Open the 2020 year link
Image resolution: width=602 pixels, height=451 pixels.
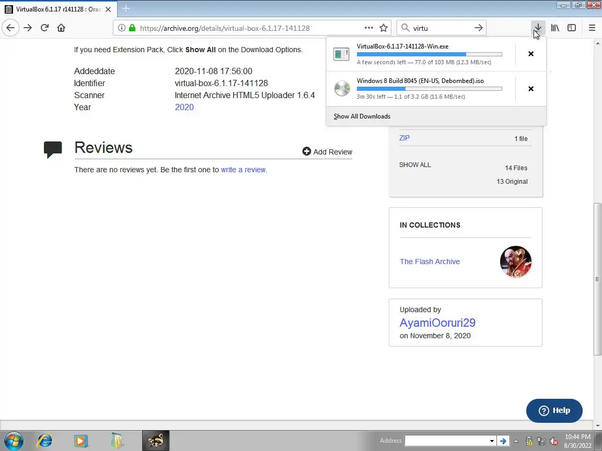184,108
